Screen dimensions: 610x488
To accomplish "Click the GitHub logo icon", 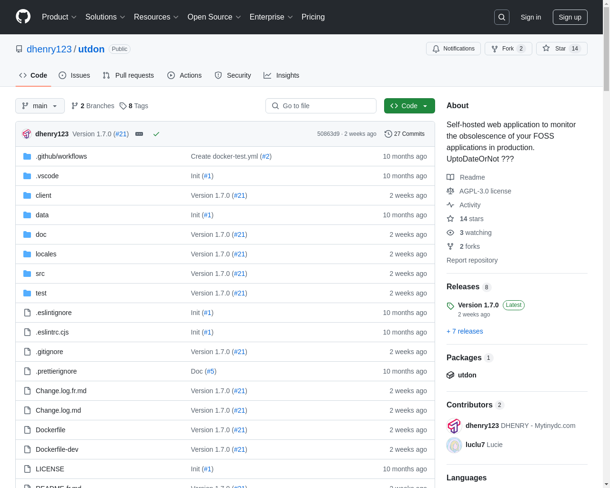I will pos(23,17).
